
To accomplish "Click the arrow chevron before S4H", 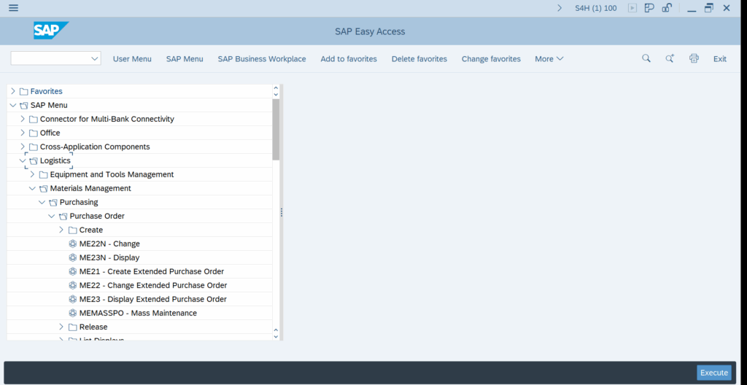I will 560,7.
